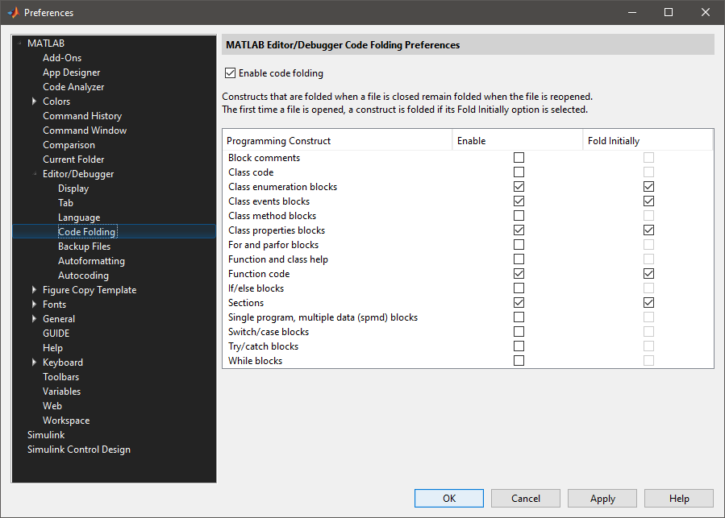
Task: Uncheck Fold Initially for Class properties blocks
Action: point(648,230)
